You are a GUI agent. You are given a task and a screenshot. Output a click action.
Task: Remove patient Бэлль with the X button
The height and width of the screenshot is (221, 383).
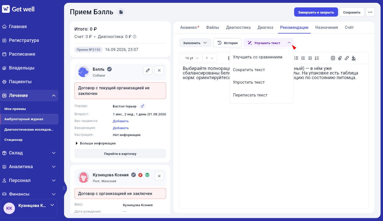tap(159, 70)
